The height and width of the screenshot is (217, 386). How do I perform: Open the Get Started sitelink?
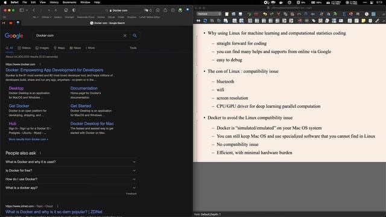tap(81, 106)
